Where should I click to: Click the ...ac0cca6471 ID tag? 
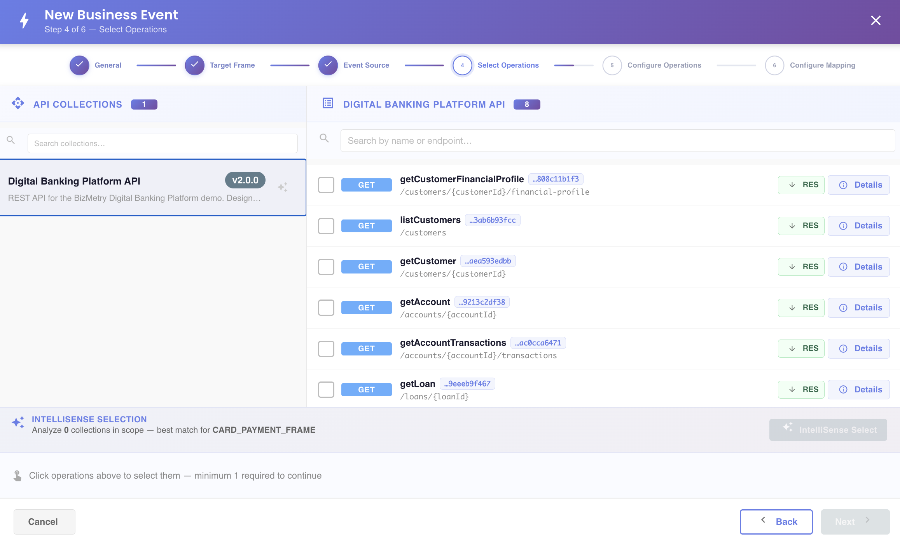tap(538, 343)
